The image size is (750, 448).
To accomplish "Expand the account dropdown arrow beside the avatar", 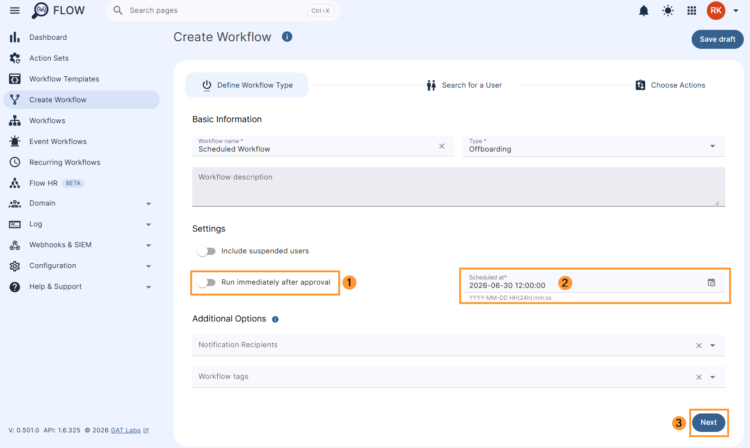I will pyautogui.click(x=736, y=10).
